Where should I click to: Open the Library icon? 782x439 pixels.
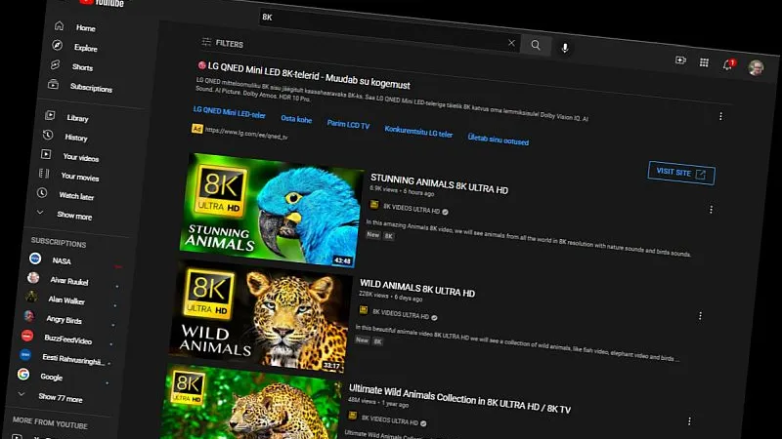coord(50,115)
